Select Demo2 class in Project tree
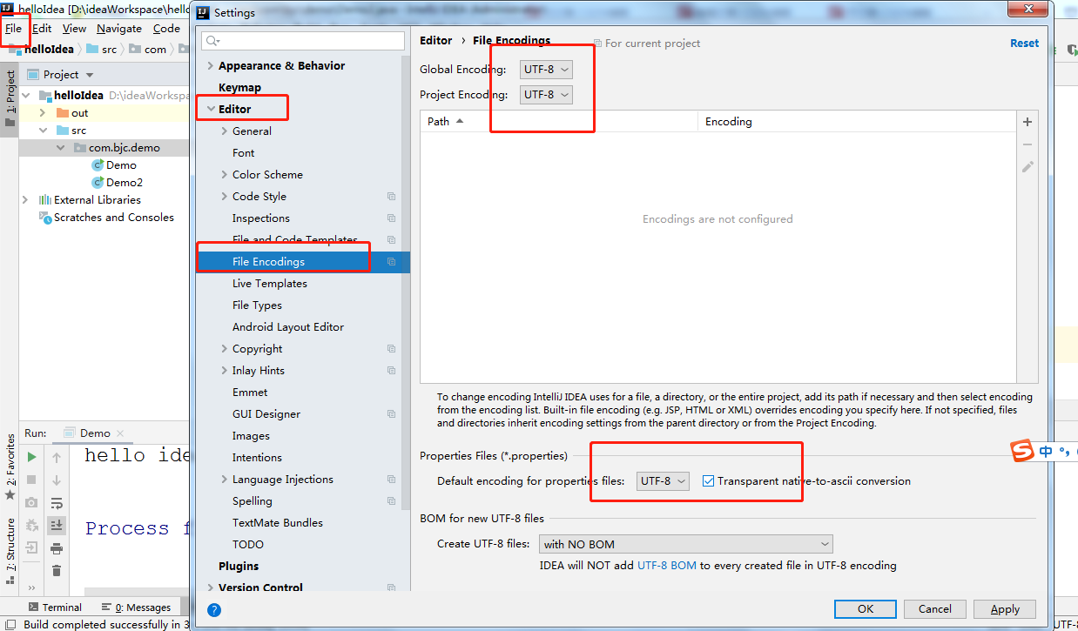 [125, 183]
